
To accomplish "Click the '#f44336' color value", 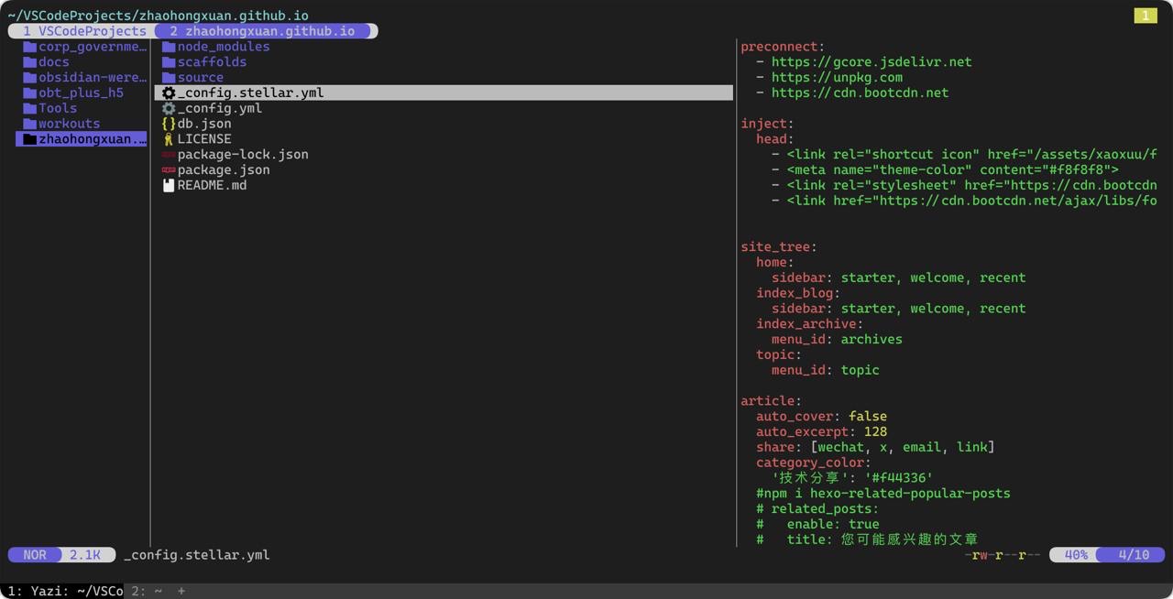I will coord(899,478).
